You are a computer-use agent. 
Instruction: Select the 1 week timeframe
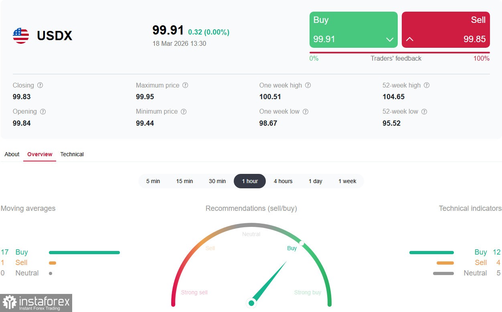pyautogui.click(x=347, y=181)
